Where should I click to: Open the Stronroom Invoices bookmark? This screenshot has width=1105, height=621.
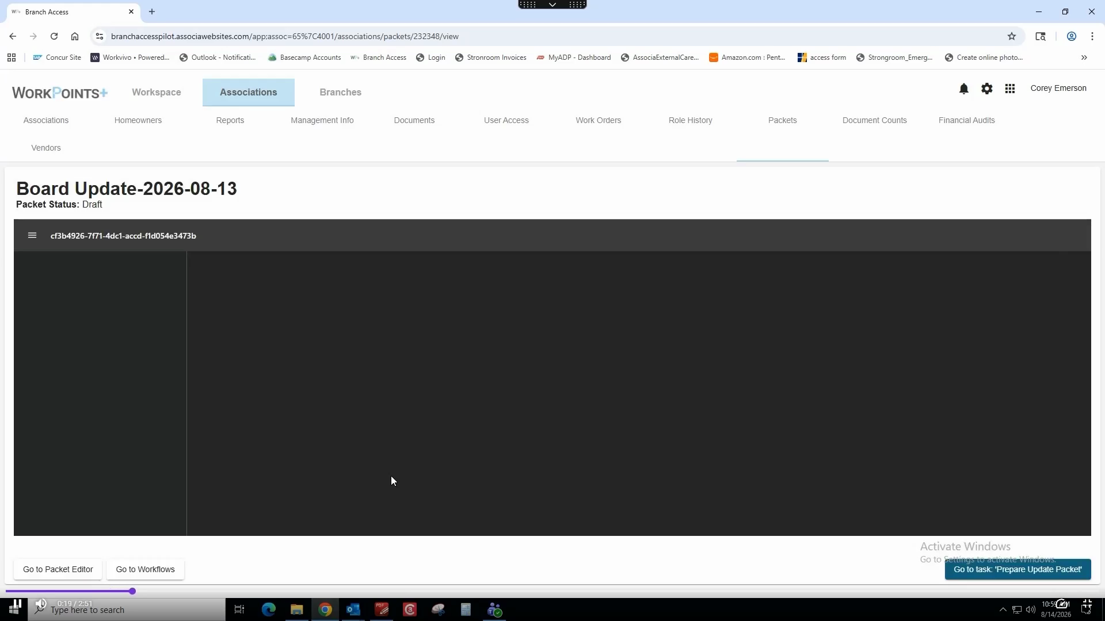[x=490, y=57]
